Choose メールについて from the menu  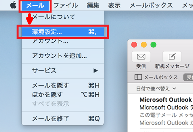[x=63, y=17]
